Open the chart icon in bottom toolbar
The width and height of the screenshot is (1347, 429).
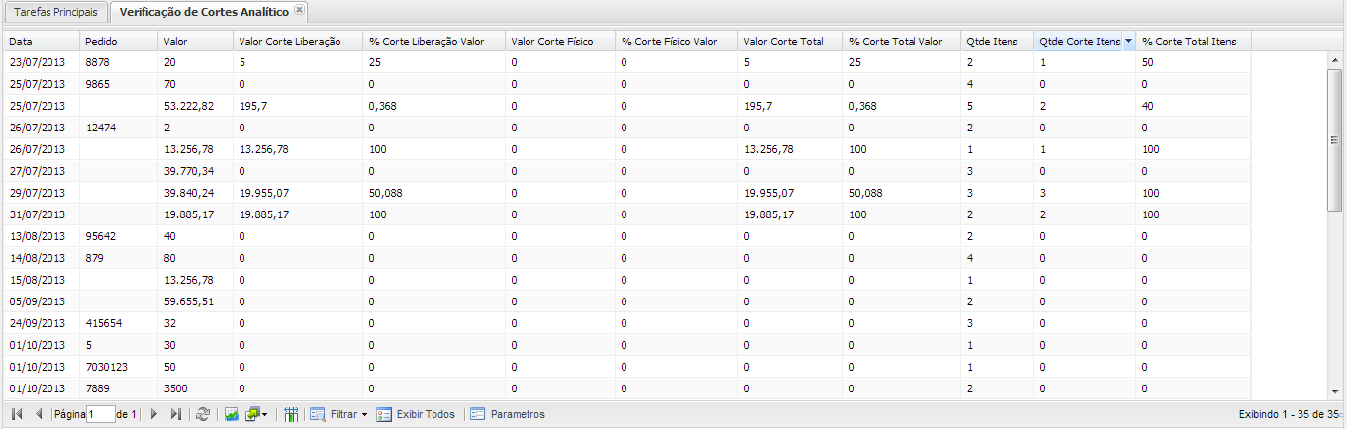232,414
